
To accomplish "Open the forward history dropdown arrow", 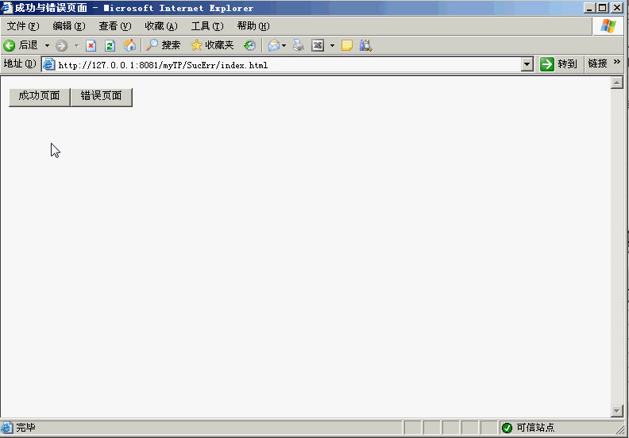I will tap(76, 46).
